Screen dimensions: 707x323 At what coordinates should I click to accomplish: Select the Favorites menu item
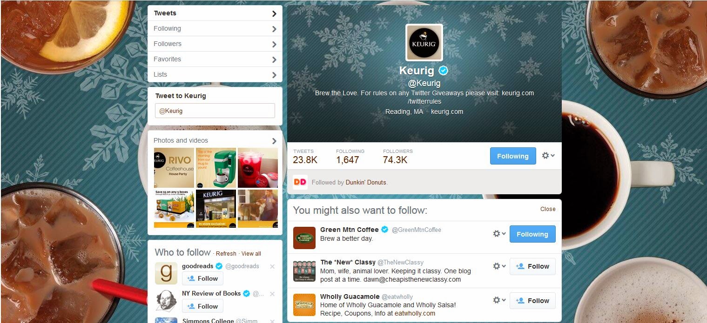[x=215, y=59]
